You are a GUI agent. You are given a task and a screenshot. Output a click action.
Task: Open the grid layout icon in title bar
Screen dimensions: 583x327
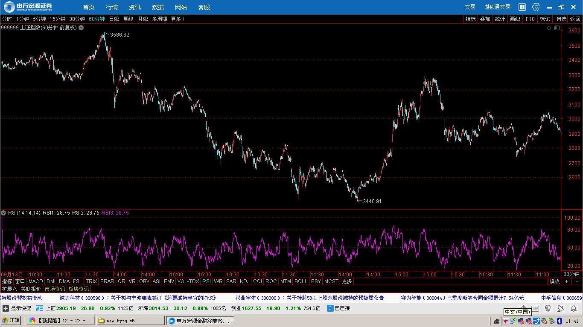point(522,7)
